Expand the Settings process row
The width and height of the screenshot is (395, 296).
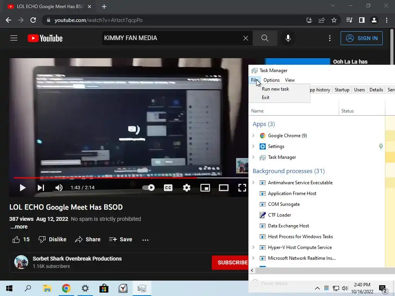click(253, 146)
